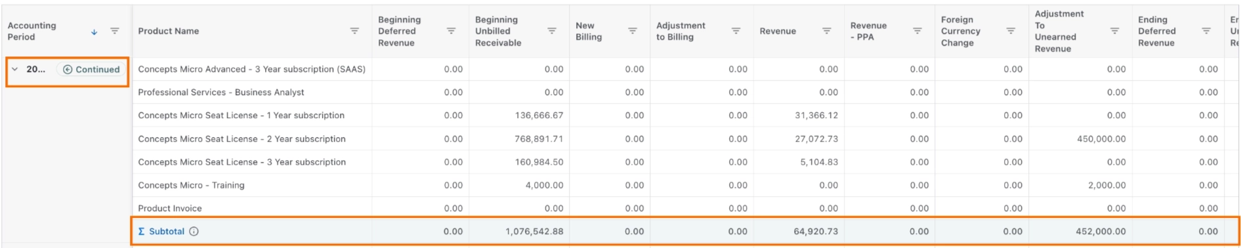Click unearned revenue adjustment 450,000.00
The image size is (1241, 248).
1101,139
